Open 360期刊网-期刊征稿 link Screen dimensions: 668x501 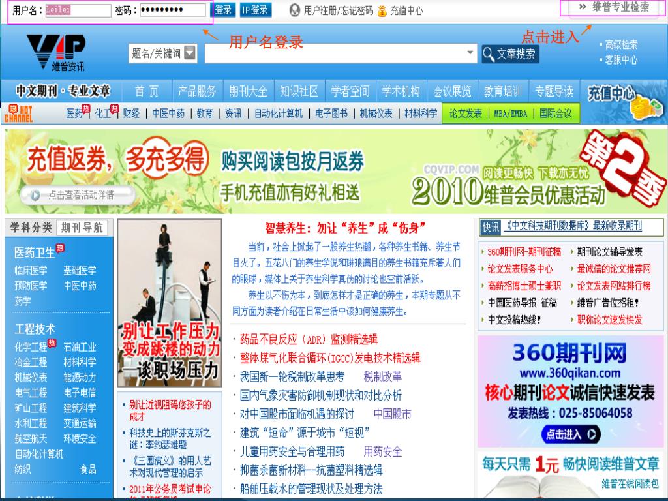click(524, 252)
